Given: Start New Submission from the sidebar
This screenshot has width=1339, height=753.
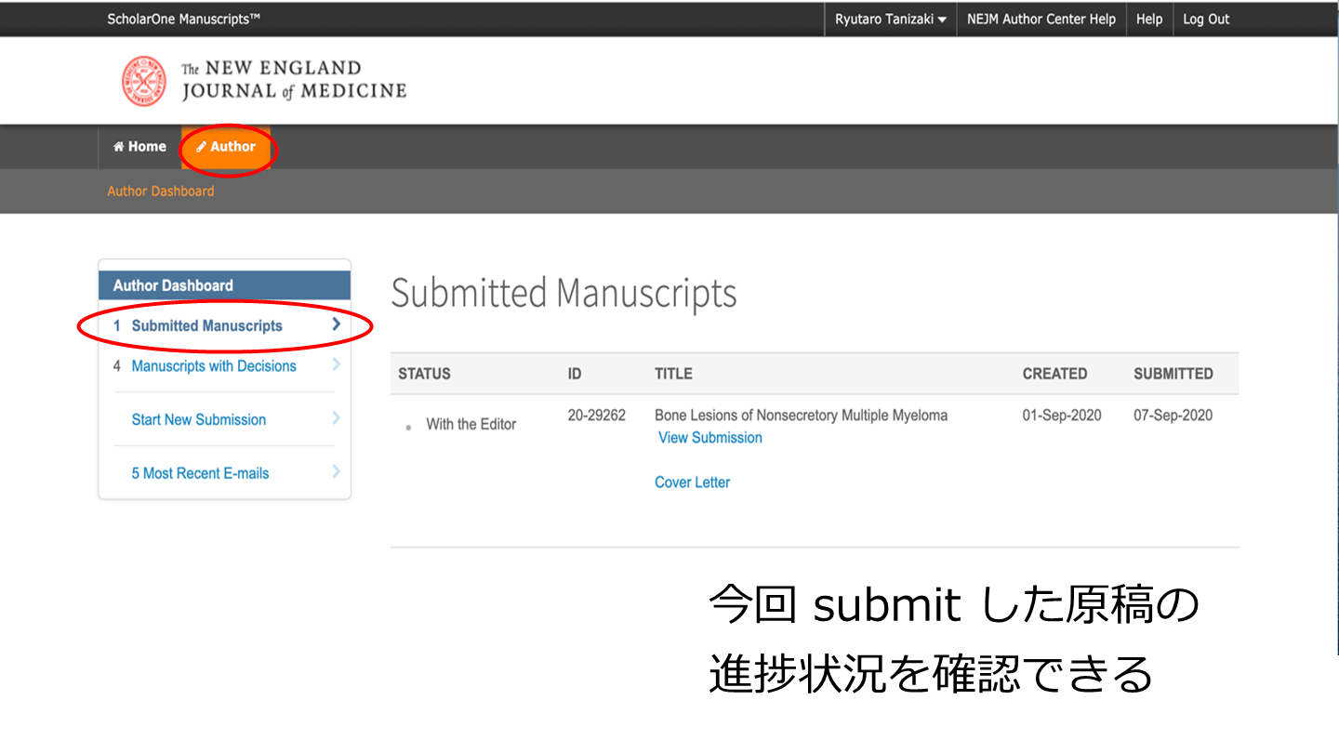Looking at the screenshot, I should point(198,420).
